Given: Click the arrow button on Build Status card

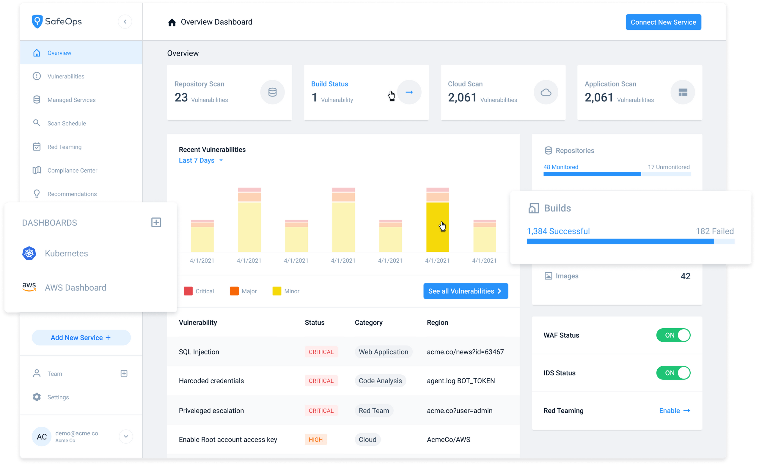Looking at the screenshot, I should tap(409, 92).
